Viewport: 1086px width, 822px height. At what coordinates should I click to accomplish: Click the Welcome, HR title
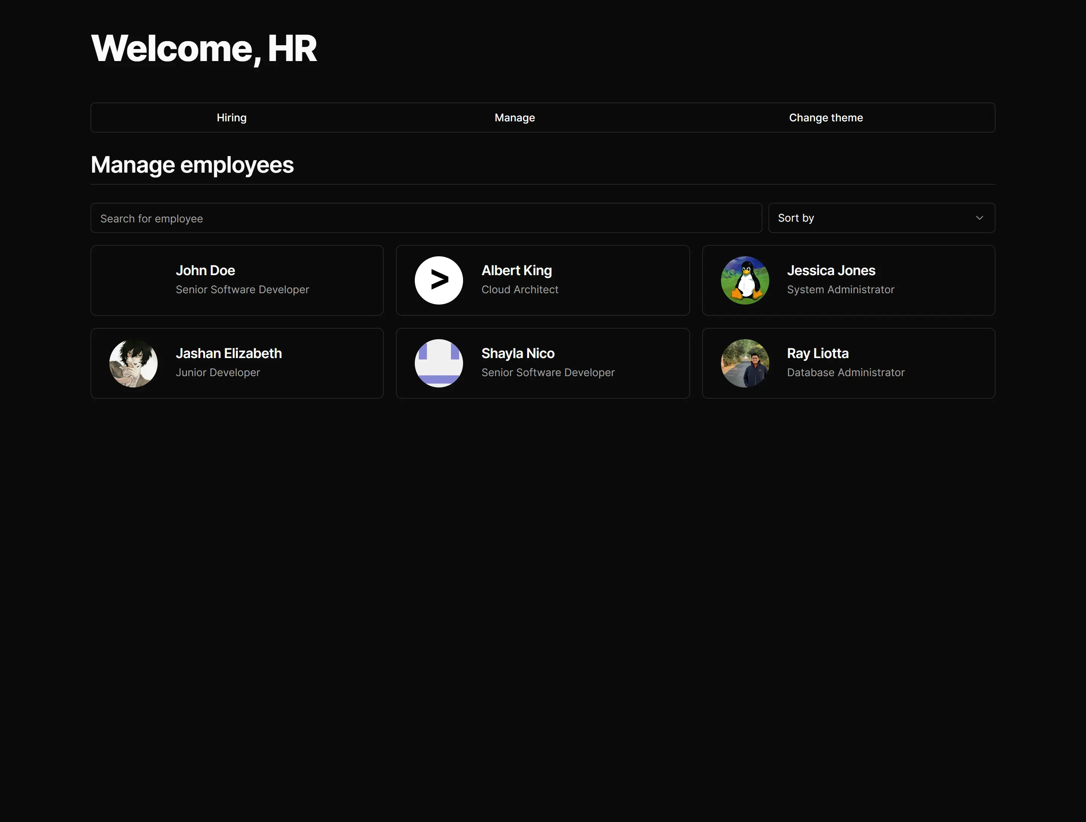click(204, 47)
